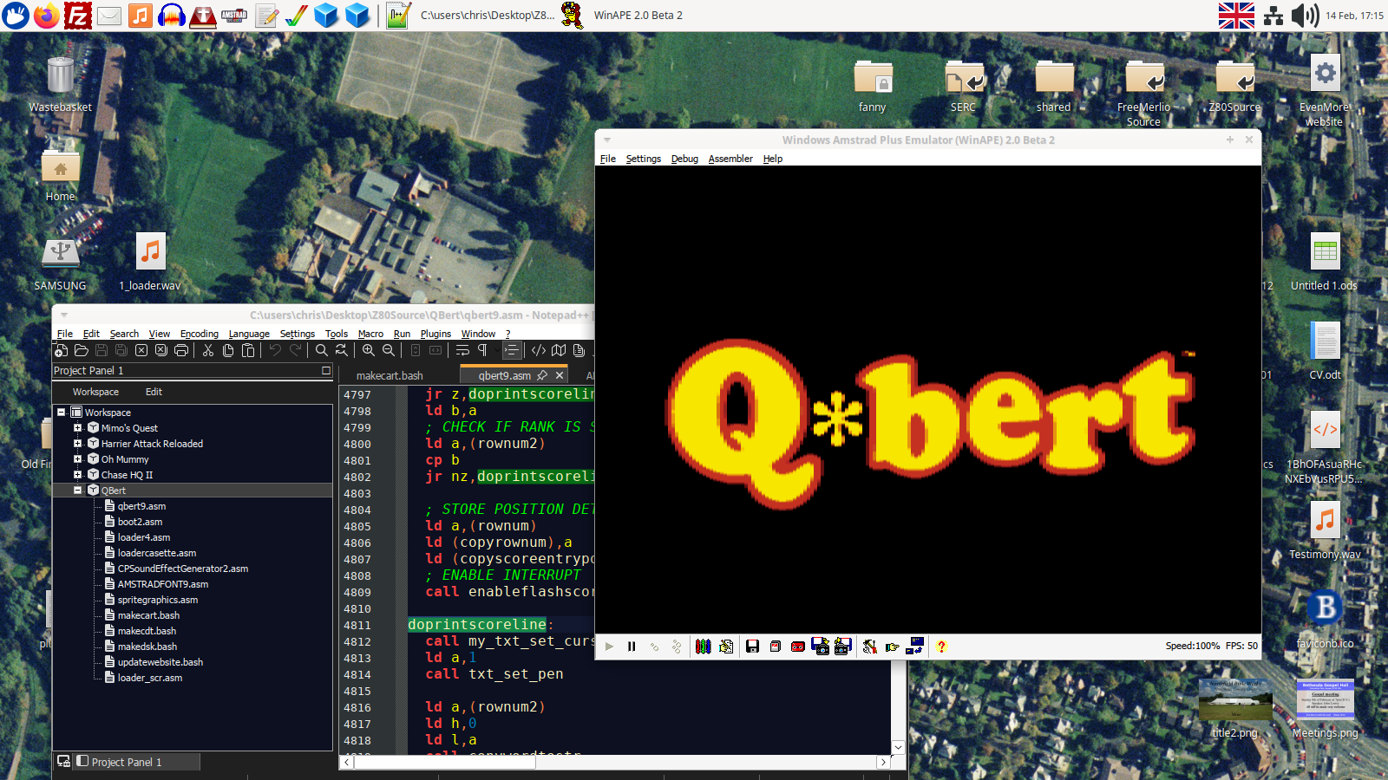
Task: Expand the Mimo's Quest project node
Action: coord(77,428)
